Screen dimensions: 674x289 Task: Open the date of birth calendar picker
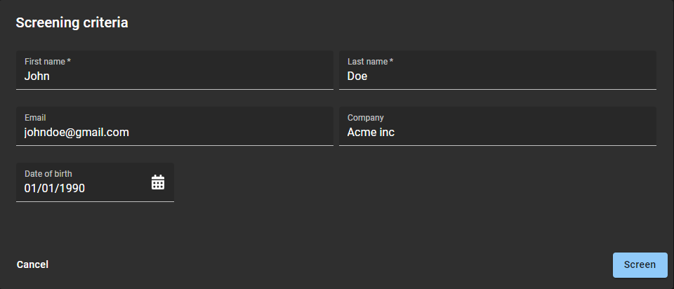tap(158, 182)
